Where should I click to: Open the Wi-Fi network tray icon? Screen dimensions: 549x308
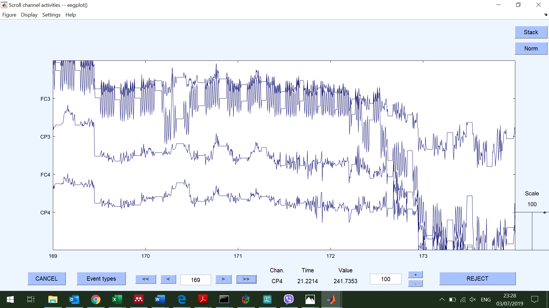463,299
